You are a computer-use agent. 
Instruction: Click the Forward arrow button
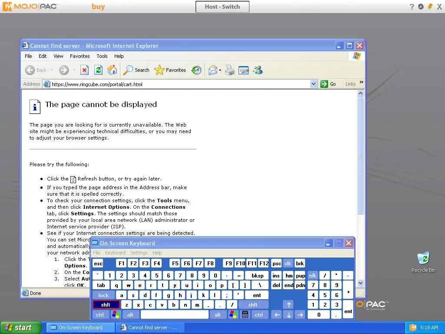(64, 70)
